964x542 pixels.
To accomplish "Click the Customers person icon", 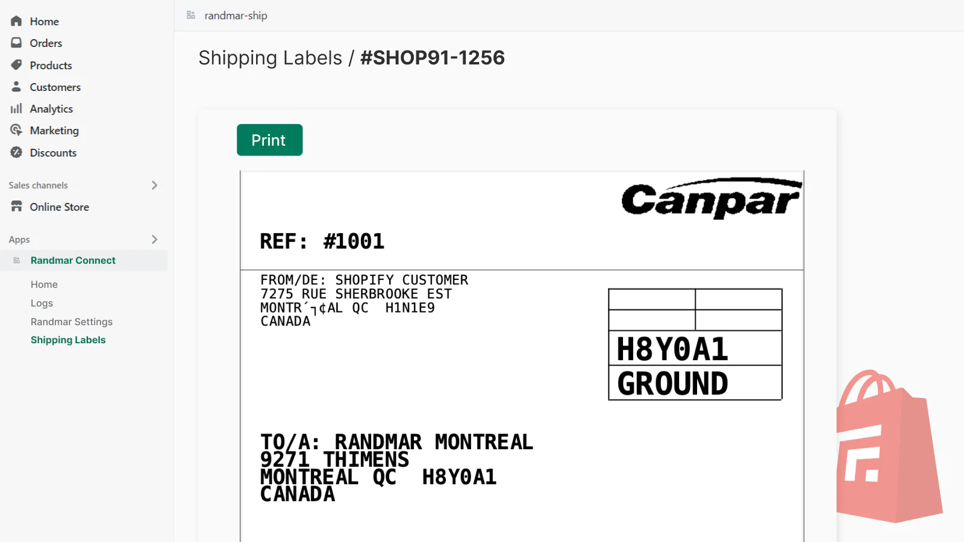I will coord(16,87).
